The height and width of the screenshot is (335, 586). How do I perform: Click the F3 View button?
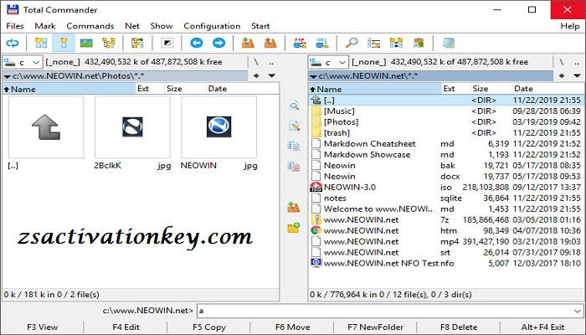click(x=42, y=327)
